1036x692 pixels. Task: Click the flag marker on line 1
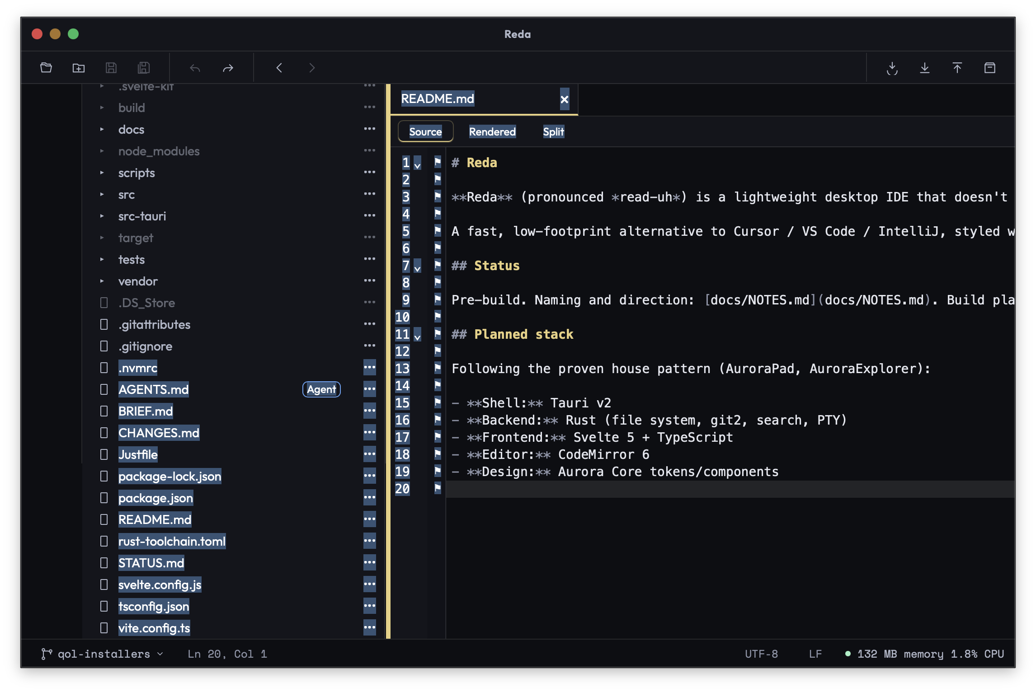[x=438, y=162]
